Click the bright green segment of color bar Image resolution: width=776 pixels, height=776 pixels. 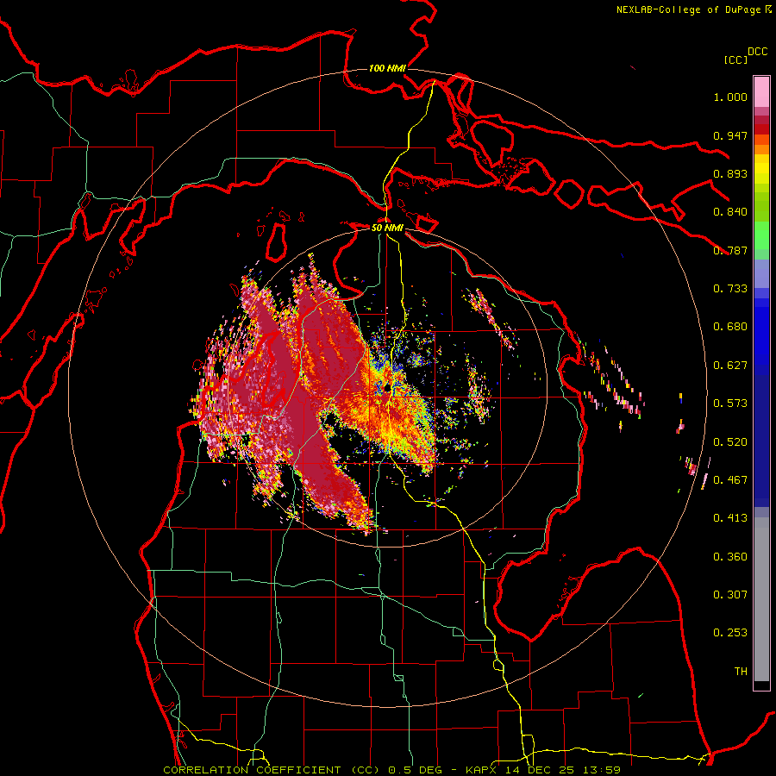761,235
